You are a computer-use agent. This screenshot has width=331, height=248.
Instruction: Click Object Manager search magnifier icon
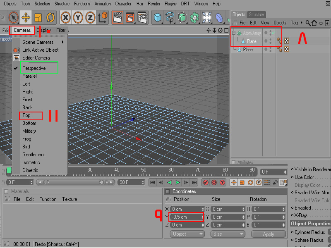point(308,23)
